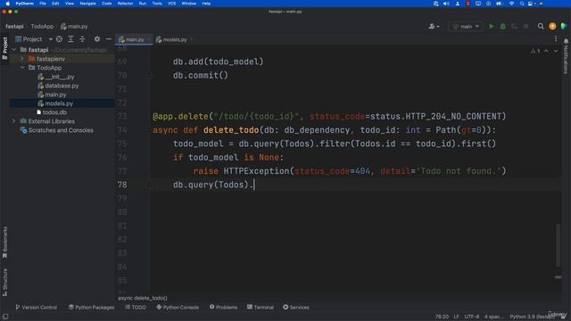
Task: Click line separator LF in status bar
Action: [x=456, y=317]
